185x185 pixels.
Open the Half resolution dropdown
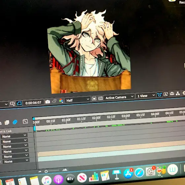click(78, 100)
